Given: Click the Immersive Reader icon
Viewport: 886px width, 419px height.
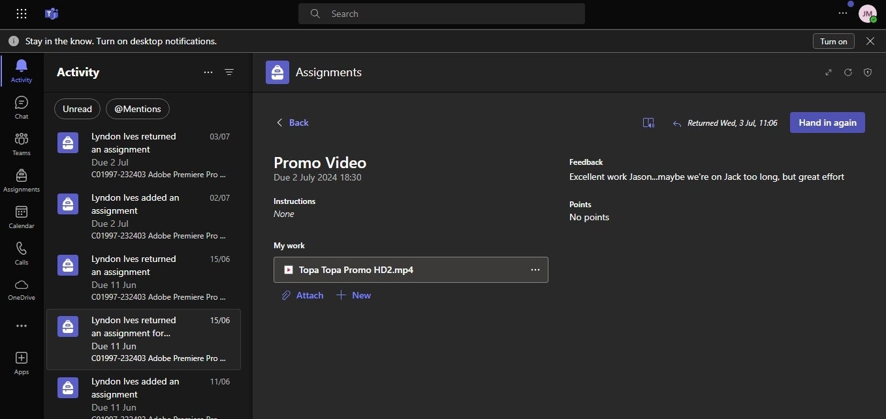Looking at the screenshot, I should coord(648,123).
